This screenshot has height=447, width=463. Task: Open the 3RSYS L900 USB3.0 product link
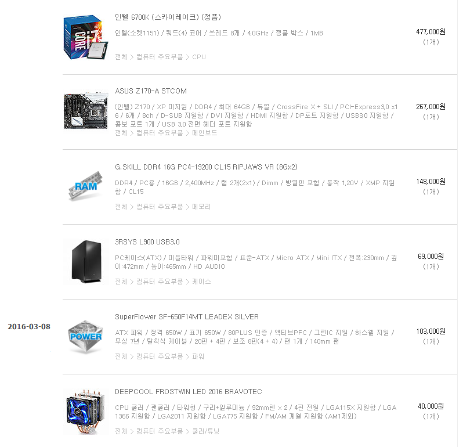[x=147, y=242]
